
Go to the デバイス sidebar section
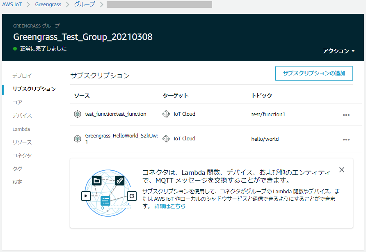coord(22,116)
